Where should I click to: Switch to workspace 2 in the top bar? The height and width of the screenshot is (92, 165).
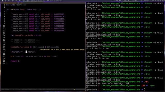[x=6, y=1]
